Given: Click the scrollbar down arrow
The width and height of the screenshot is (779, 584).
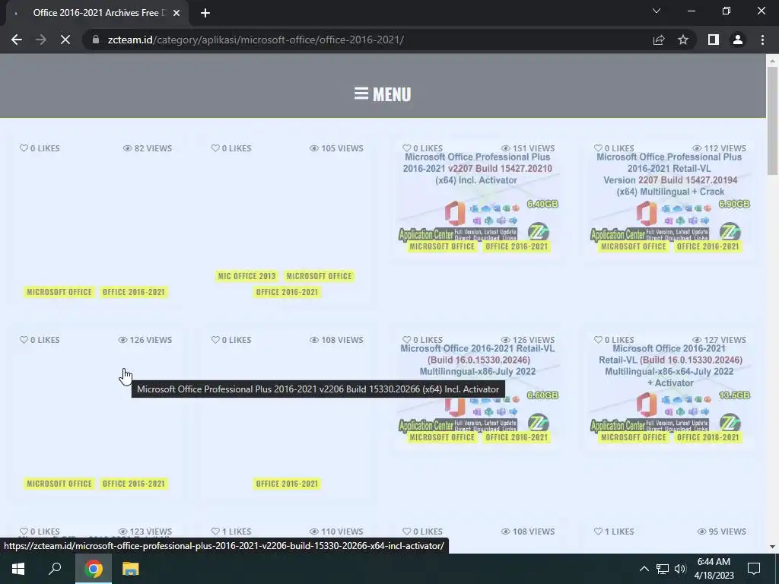Looking at the screenshot, I should coord(772,547).
